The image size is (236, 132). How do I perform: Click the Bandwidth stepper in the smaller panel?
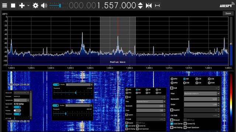(x=164, y=106)
